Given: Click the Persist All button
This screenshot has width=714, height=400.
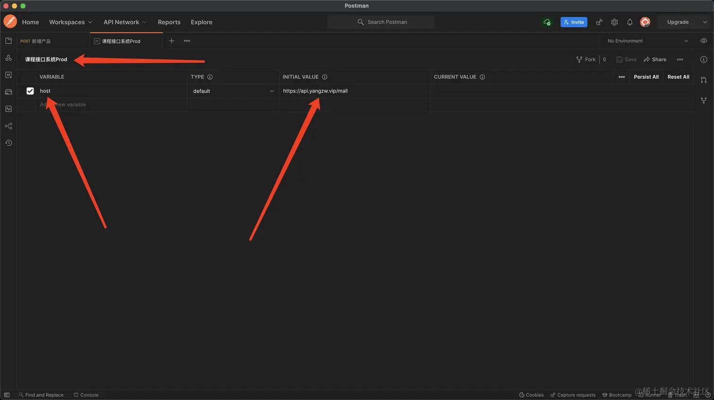Looking at the screenshot, I should tap(646, 77).
